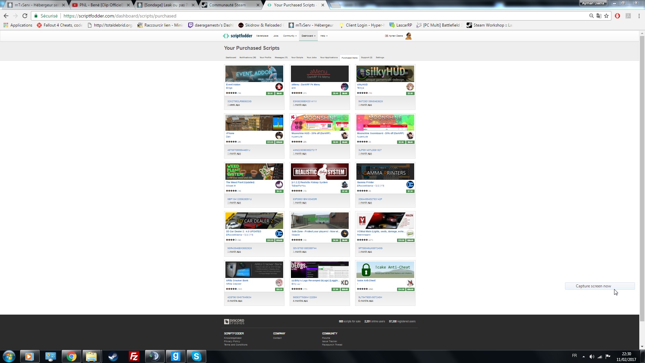Click purchase ID 9L7947900V807245H

(x=370, y=297)
